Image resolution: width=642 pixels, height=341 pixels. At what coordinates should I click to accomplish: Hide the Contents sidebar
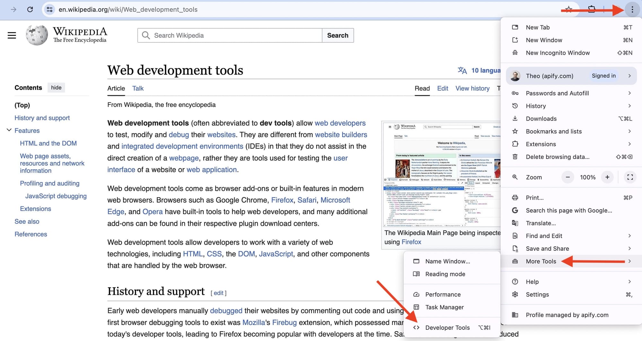[x=56, y=87]
